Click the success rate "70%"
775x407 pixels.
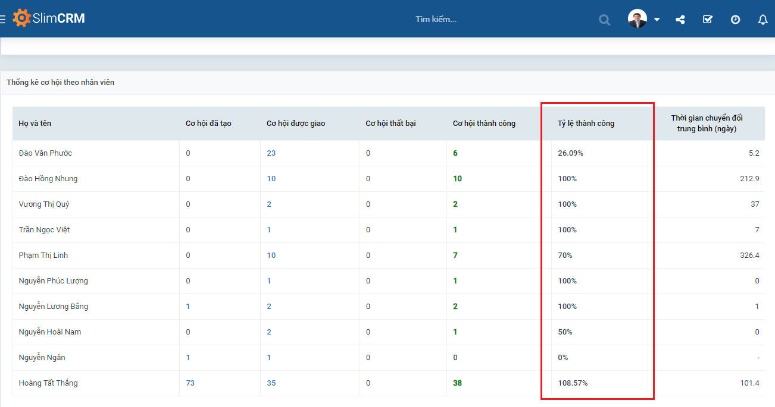point(565,255)
